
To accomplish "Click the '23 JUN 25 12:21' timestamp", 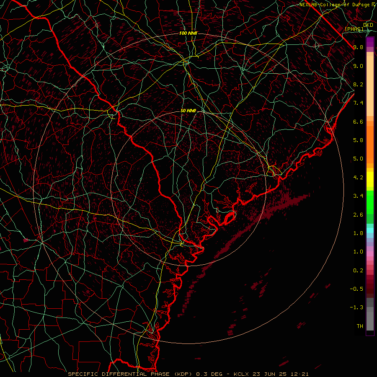I will 281,374.
